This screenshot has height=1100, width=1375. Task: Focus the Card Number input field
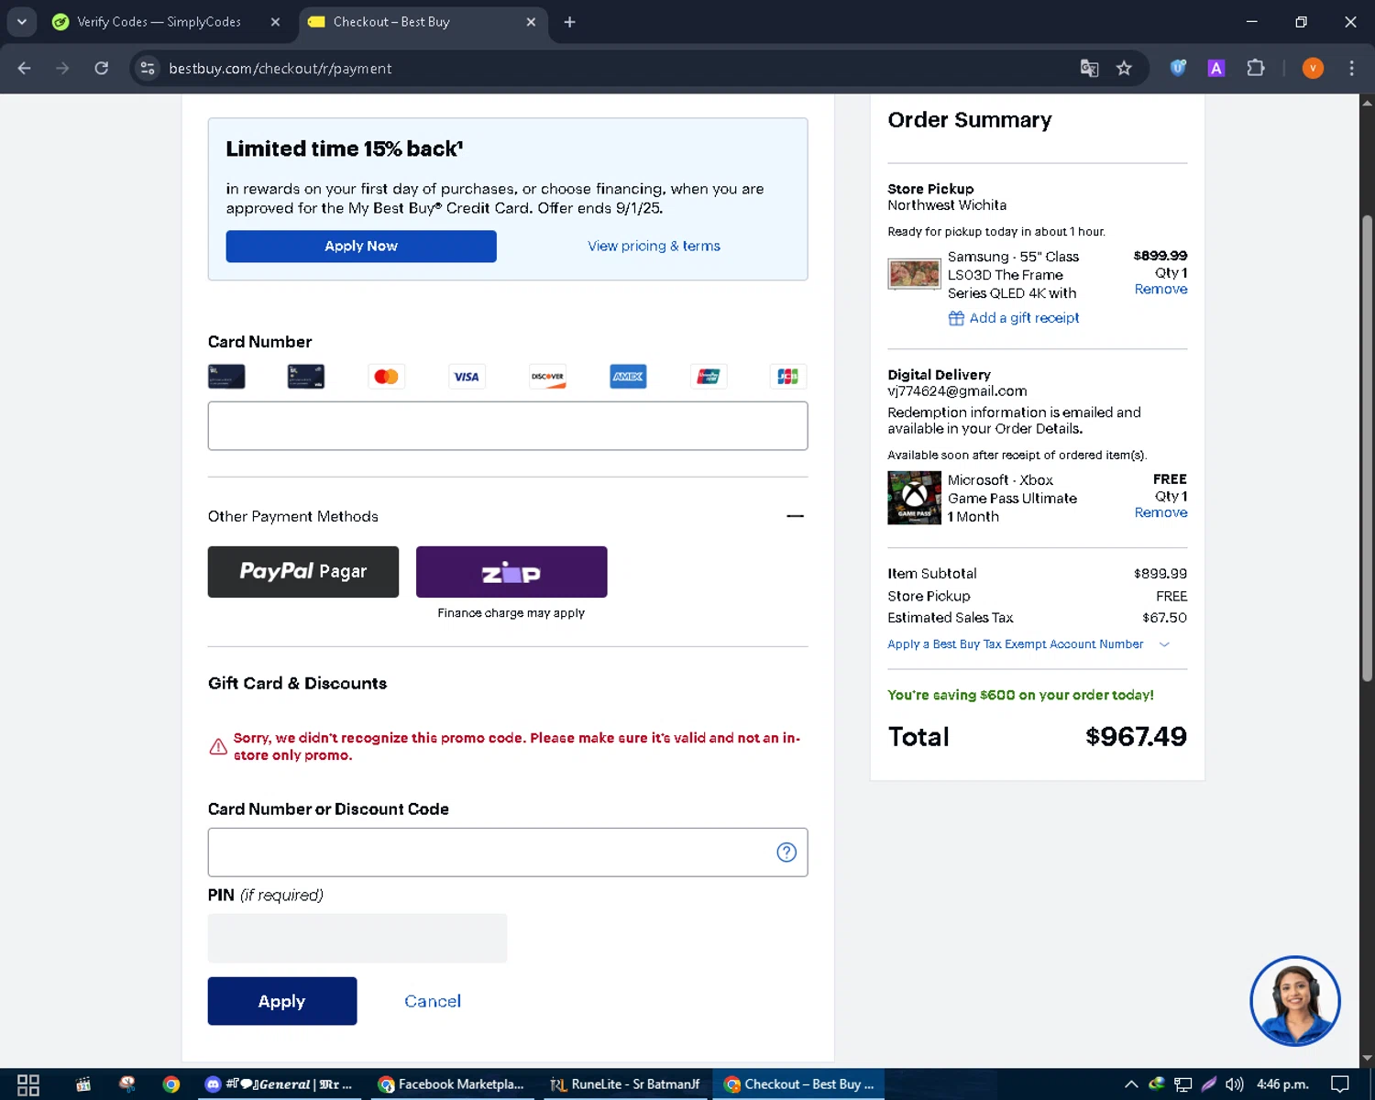508,425
